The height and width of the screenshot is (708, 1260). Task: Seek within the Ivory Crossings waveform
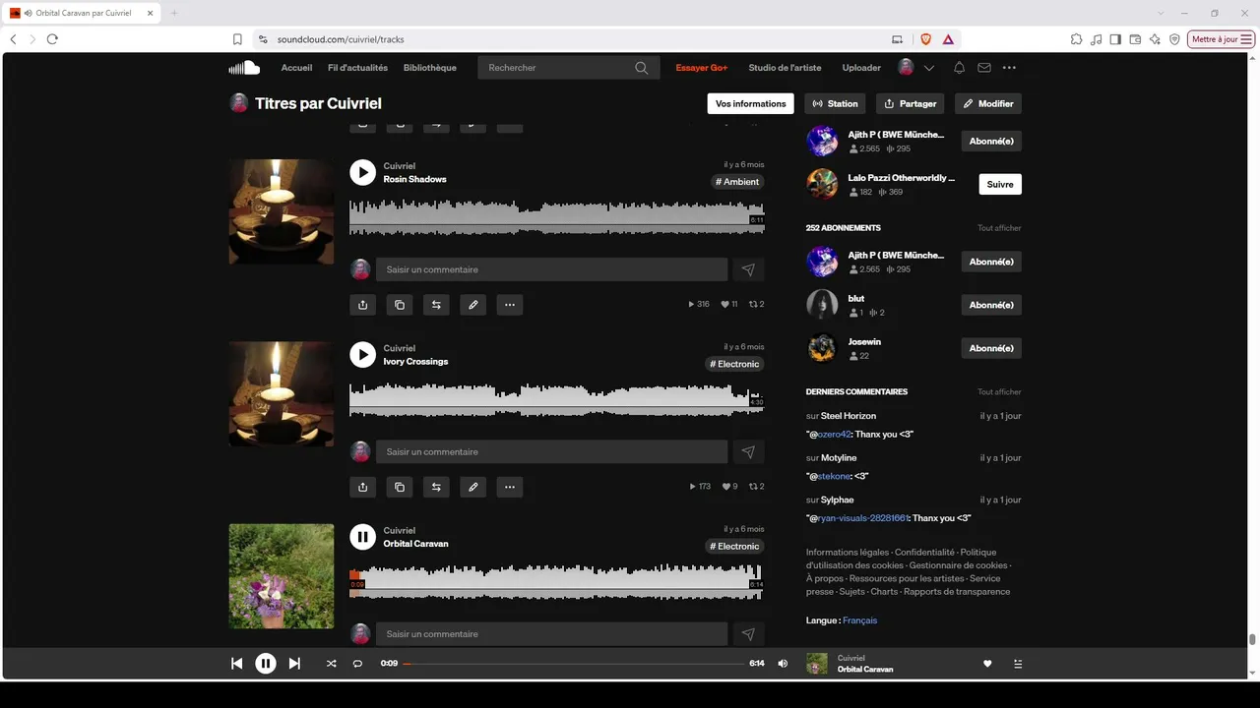pyautogui.click(x=556, y=400)
